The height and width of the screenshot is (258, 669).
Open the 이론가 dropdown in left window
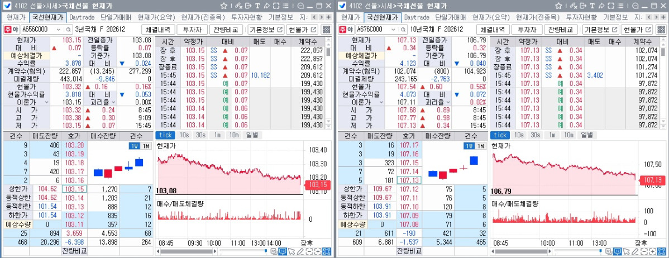coord(46,102)
